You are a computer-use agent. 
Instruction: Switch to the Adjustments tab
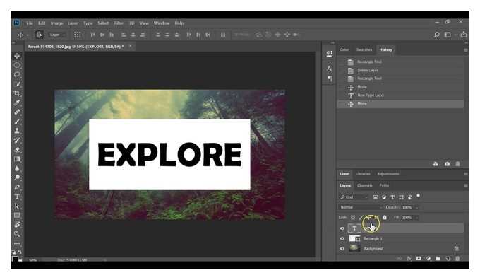coord(388,174)
